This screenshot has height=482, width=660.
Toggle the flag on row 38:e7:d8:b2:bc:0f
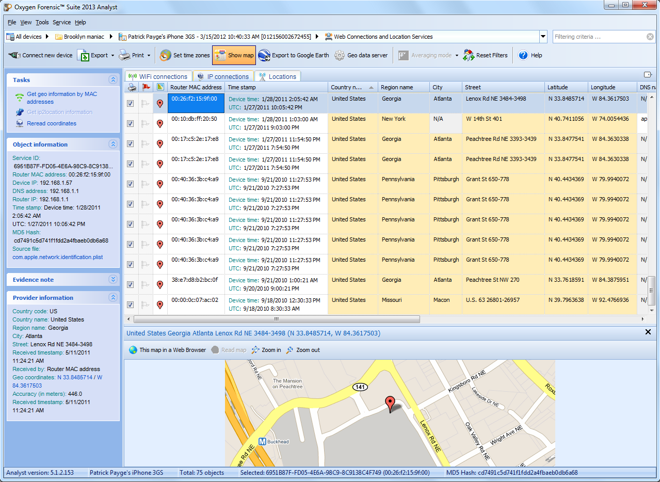tap(145, 284)
